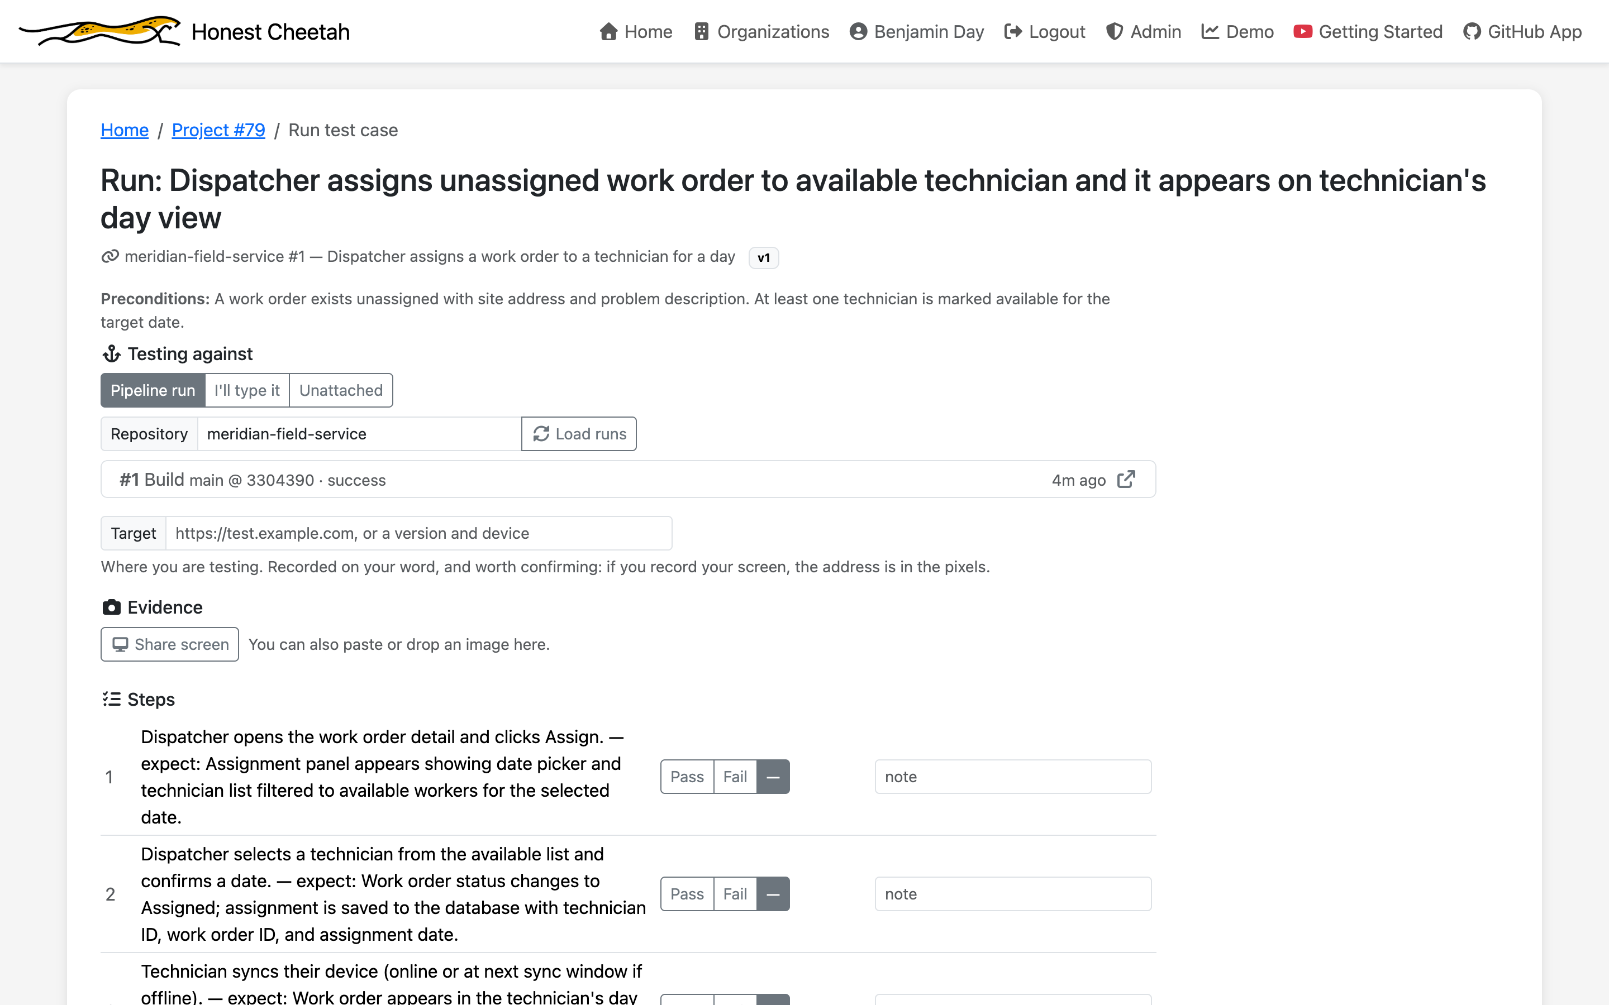Reset step 1 with the dash button
The image size is (1609, 1005).
[773, 776]
